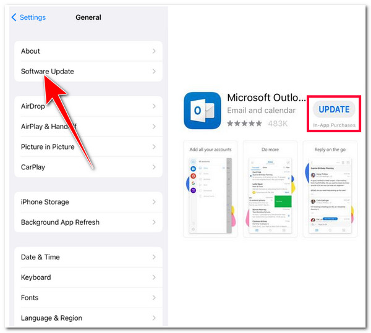This screenshot has width=371, height=333.
Task: Open Fonts settings
Action: coord(88,298)
